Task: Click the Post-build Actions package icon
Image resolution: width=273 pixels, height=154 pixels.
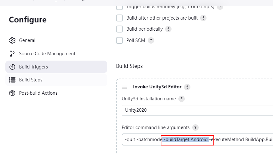Action: coord(12,93)
